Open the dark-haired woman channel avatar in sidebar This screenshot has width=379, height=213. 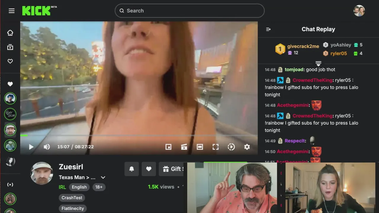(10, 161)
